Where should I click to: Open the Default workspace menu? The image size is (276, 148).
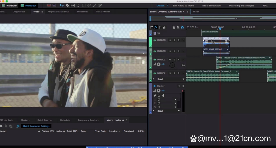167,6
